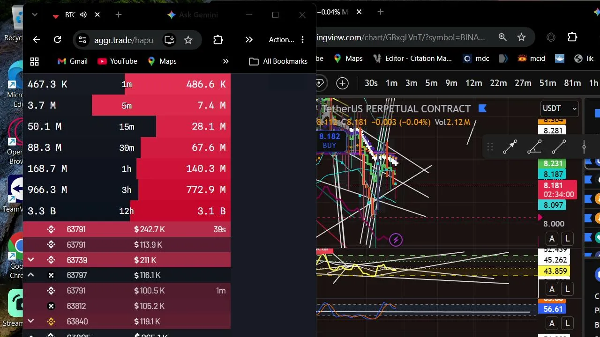Open All Bookmarks folder

[x=278, y=61]
